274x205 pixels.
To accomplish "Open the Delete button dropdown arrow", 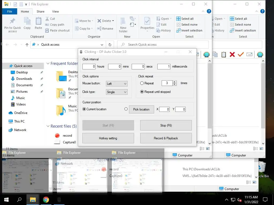I will coord(113,21).
